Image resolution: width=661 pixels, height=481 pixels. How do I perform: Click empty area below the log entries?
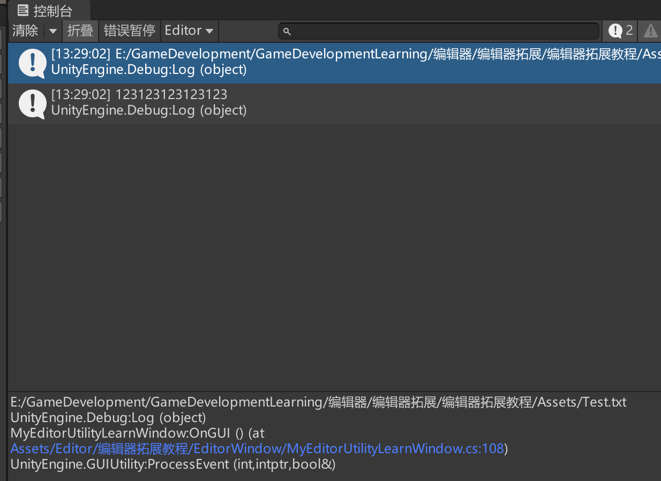(x=332, y=257)
